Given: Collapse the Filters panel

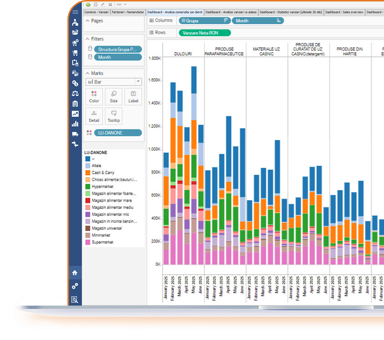Looking at the screenshot, I should point(86,39).
